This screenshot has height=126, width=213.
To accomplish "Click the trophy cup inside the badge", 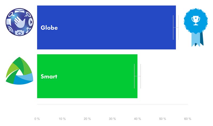I will [x=196, y=21].
